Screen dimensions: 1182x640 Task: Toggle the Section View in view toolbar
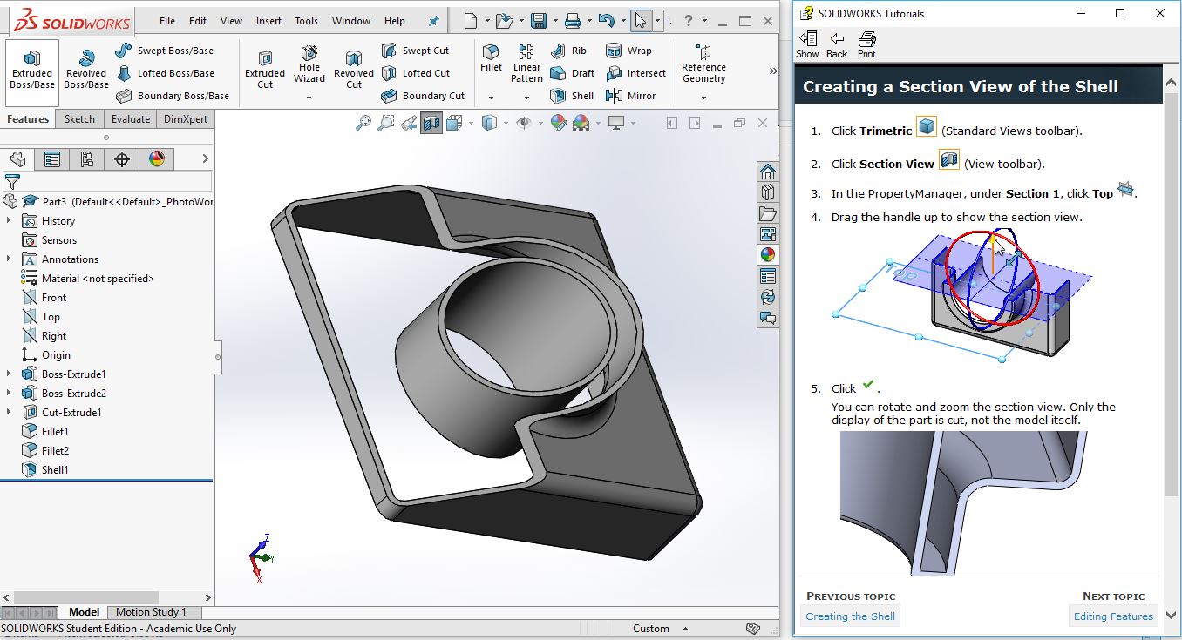point(431,124)
